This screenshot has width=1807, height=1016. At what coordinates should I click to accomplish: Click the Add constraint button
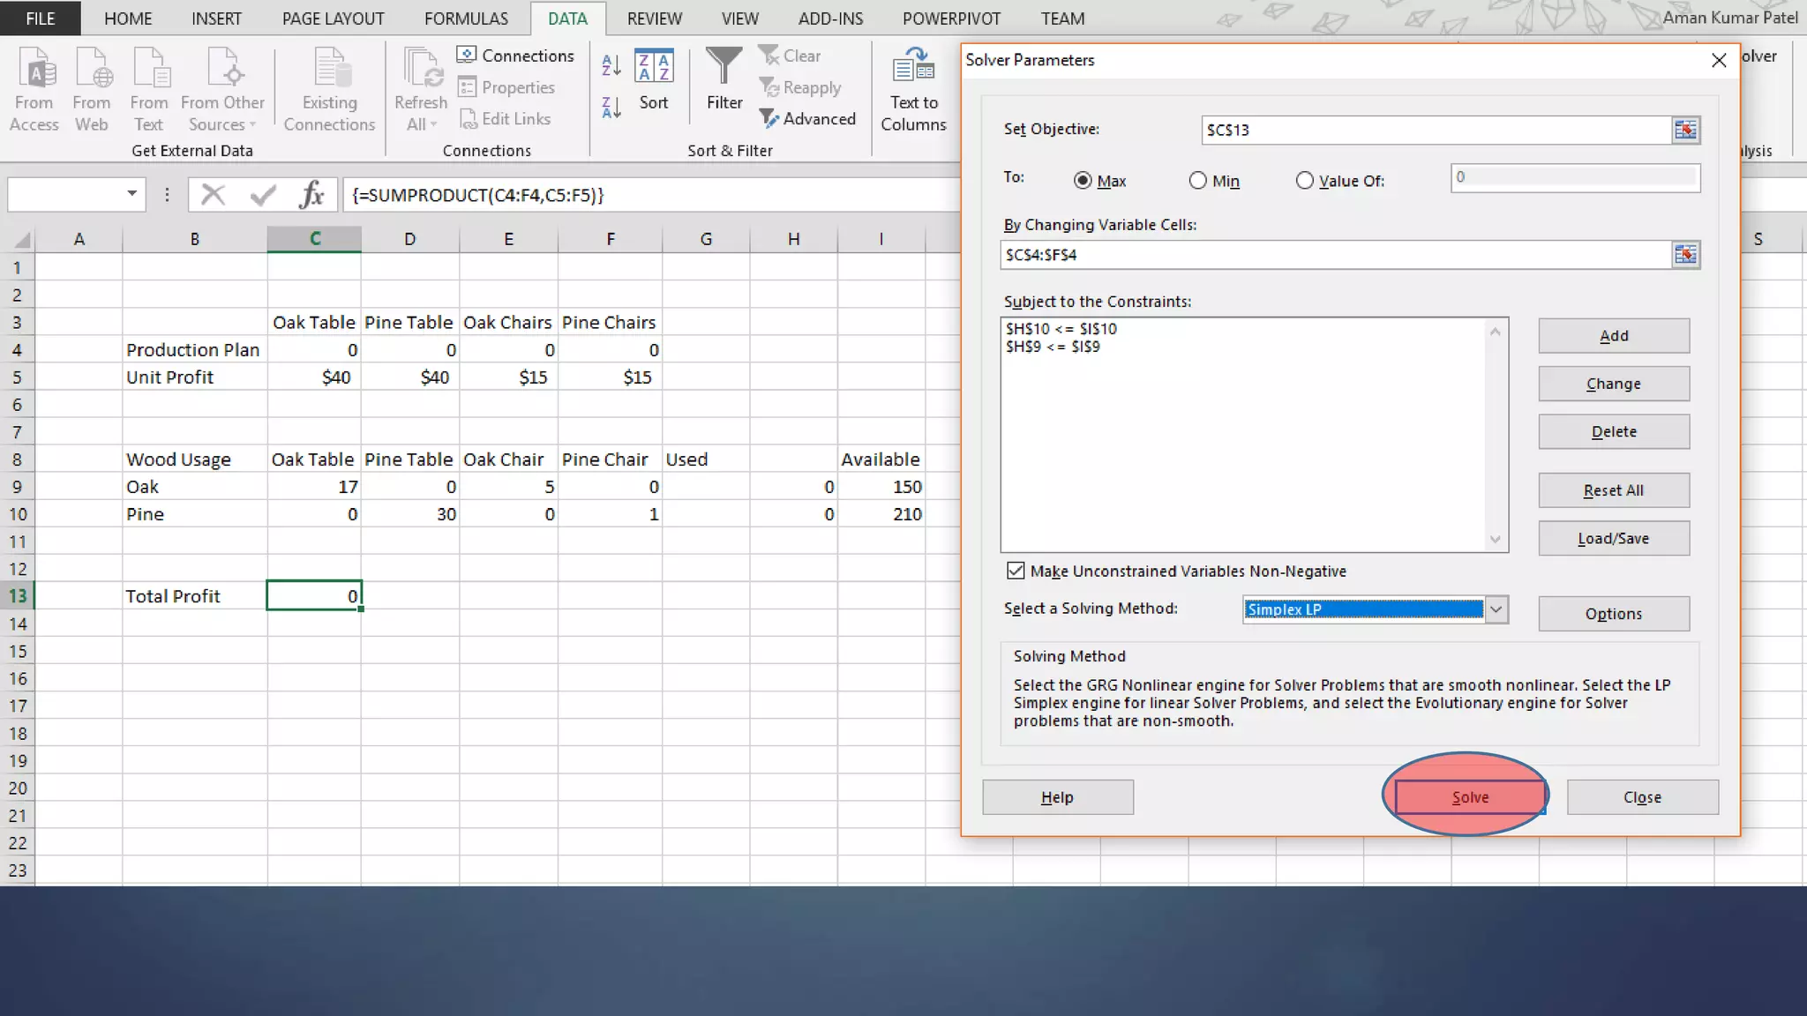[x=1613, y=336]
